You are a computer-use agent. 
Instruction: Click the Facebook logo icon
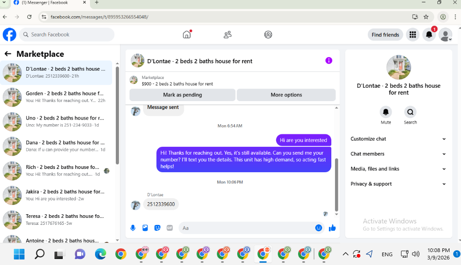[x=9, y=35]
